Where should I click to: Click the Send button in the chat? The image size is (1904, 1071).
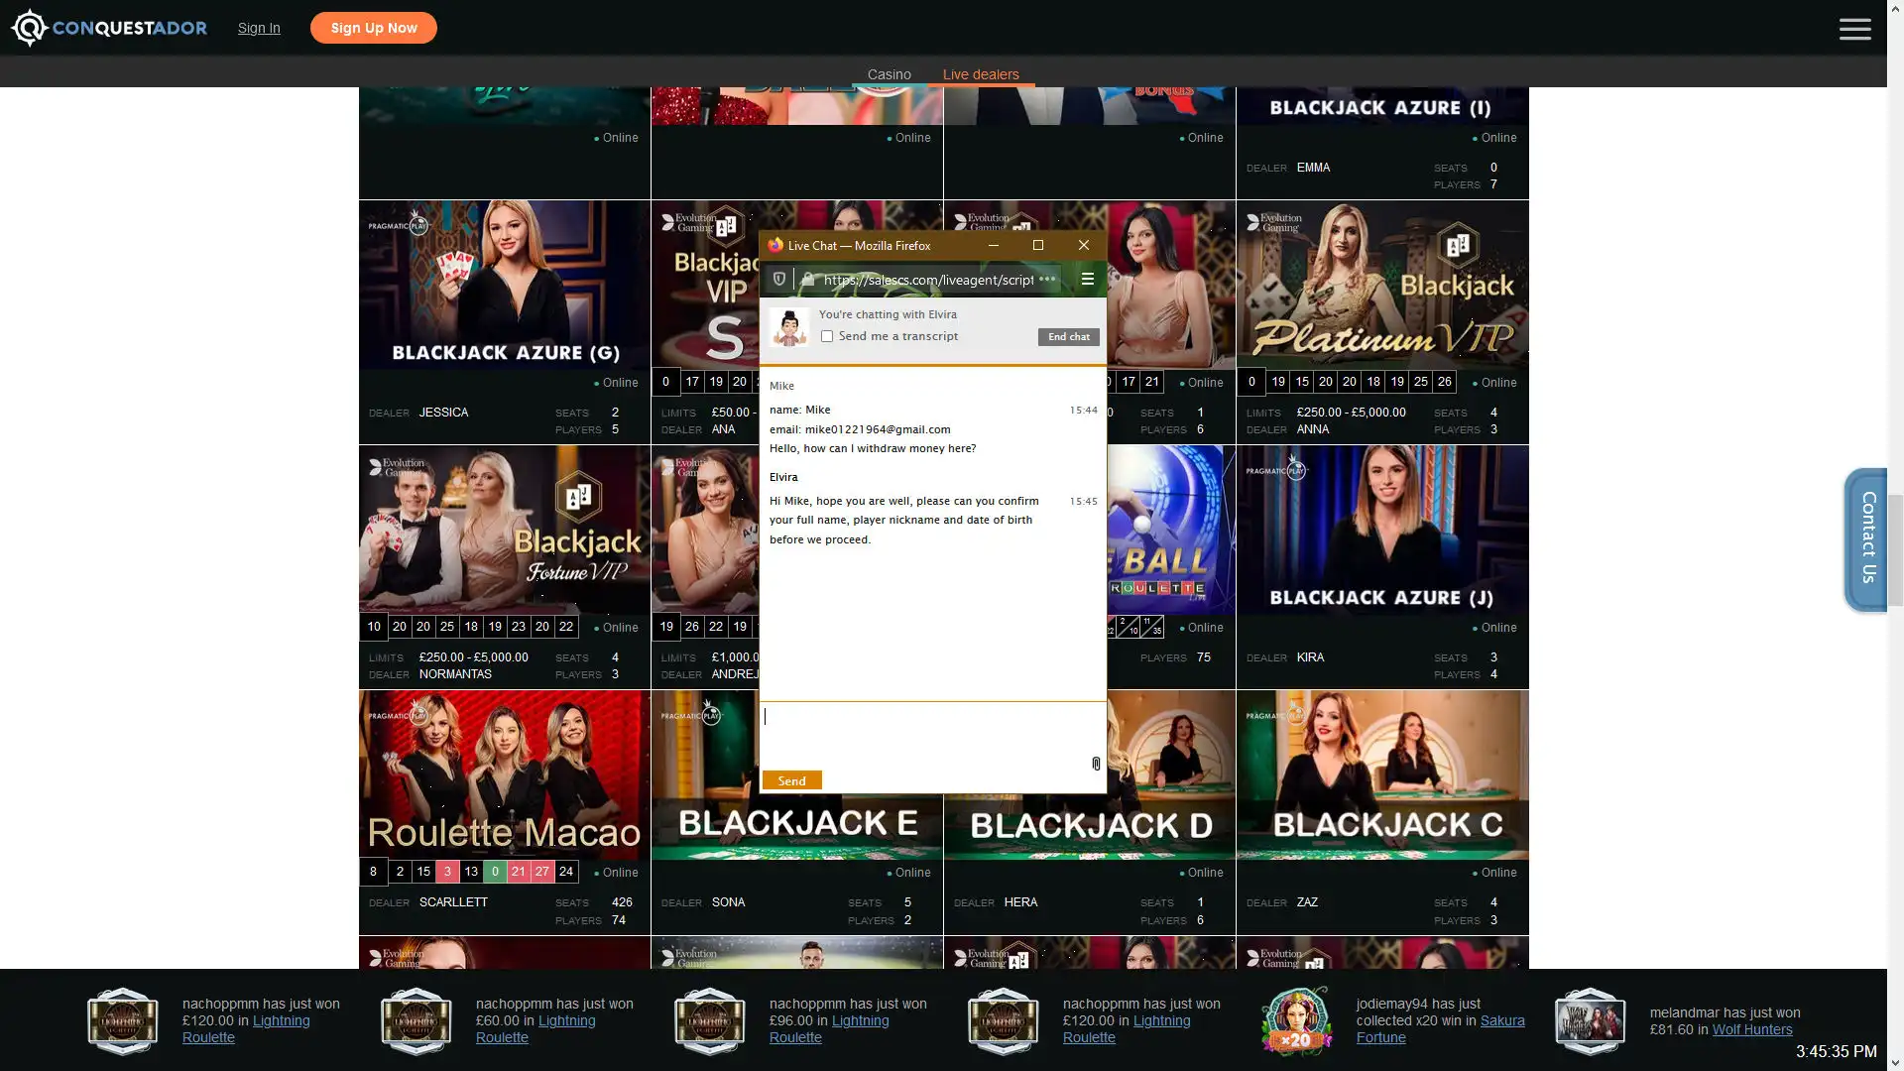[790, 780]
